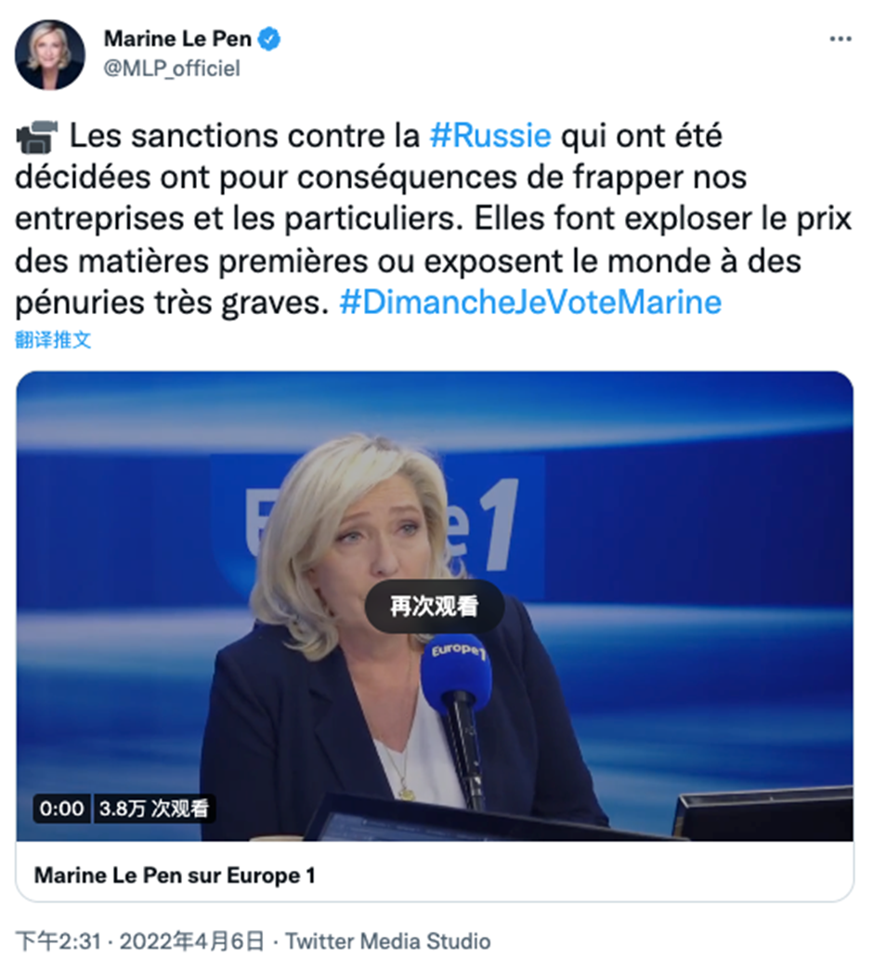873x972 pixels.
Task: Click the movie camera emoji in tweet
Action: coord(37,137)
